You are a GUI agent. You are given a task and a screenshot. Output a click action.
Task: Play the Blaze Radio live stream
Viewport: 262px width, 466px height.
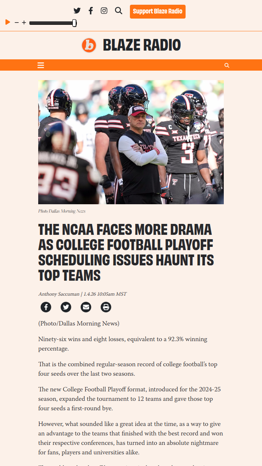8,23
